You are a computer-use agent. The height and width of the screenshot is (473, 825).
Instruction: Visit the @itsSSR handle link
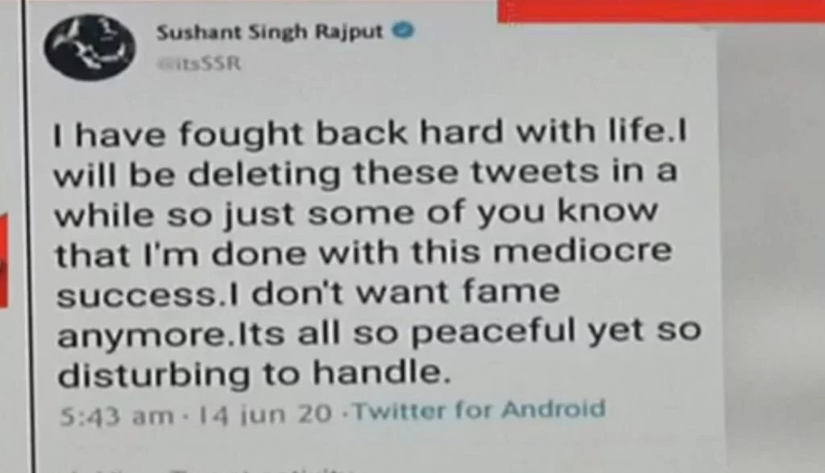coord(200,64)
